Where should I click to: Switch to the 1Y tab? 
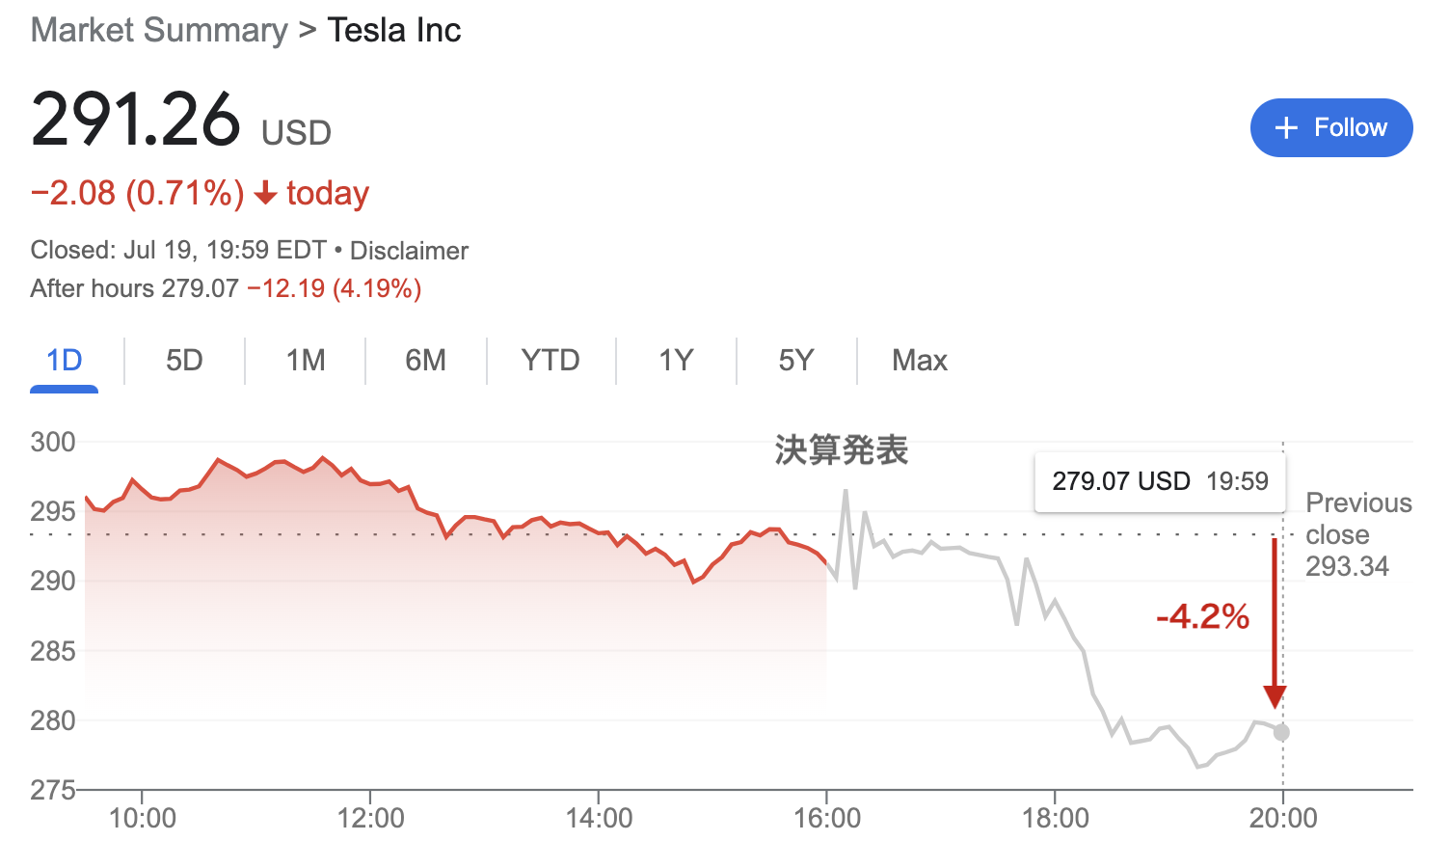point(675,361)
